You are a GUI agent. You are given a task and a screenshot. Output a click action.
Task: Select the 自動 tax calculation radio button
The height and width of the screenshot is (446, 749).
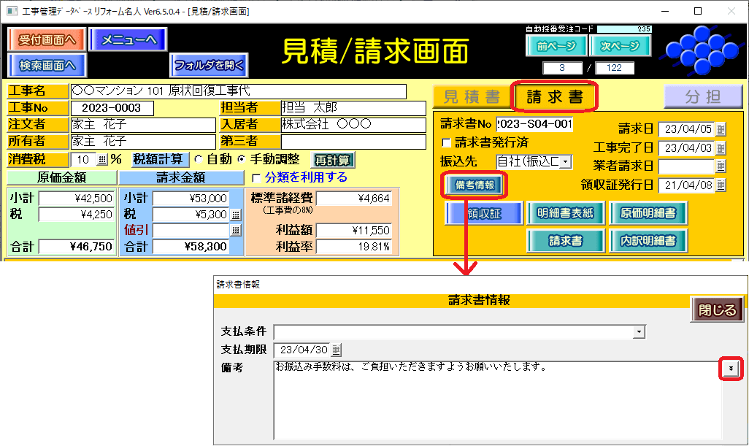[x=198, y=160]
